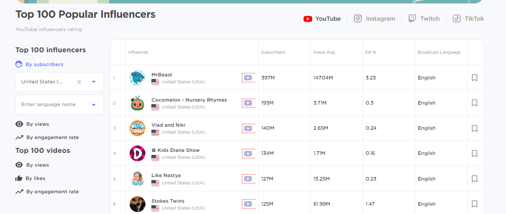The height and width of the screenshot is (214, 506).
Task: Bookmark the Like Nastya row
Action: (x=474, y=178)
